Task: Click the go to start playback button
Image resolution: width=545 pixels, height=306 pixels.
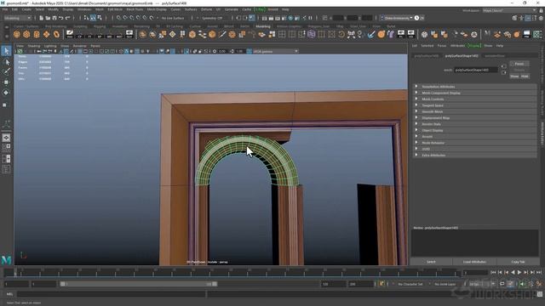Action: pos(493,272)
